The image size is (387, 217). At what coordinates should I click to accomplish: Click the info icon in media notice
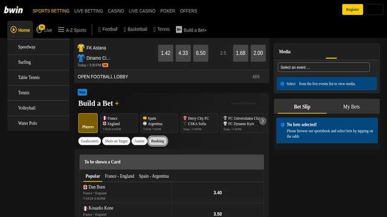[282, 84]
